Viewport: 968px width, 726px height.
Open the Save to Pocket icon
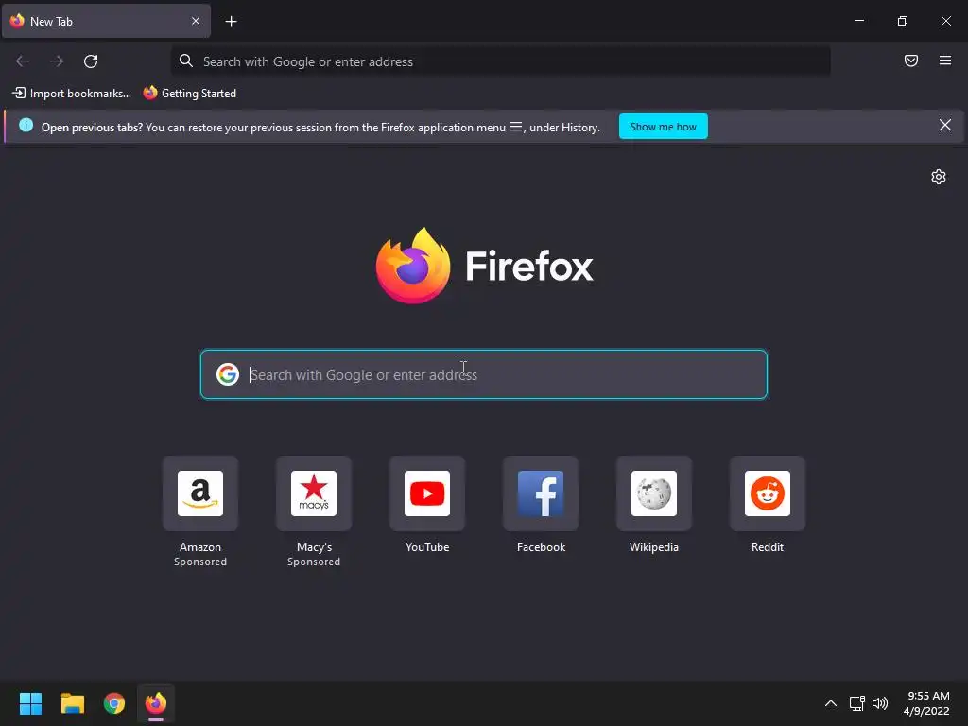pos(911,60)
